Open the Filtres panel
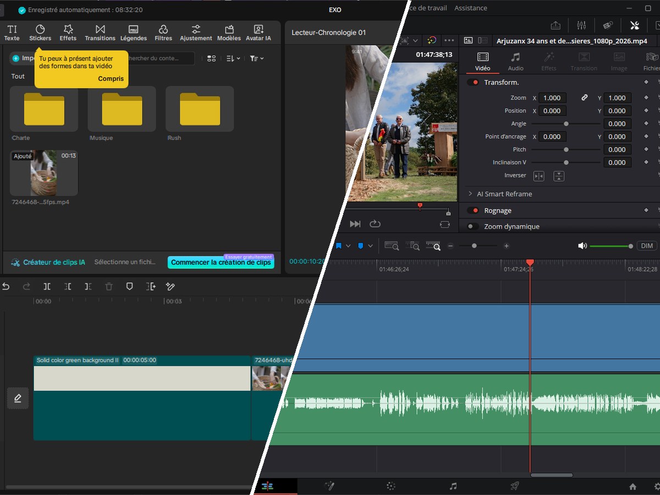Image resolution: width=660 pixels, height=495 pixels. pos(163,32)
